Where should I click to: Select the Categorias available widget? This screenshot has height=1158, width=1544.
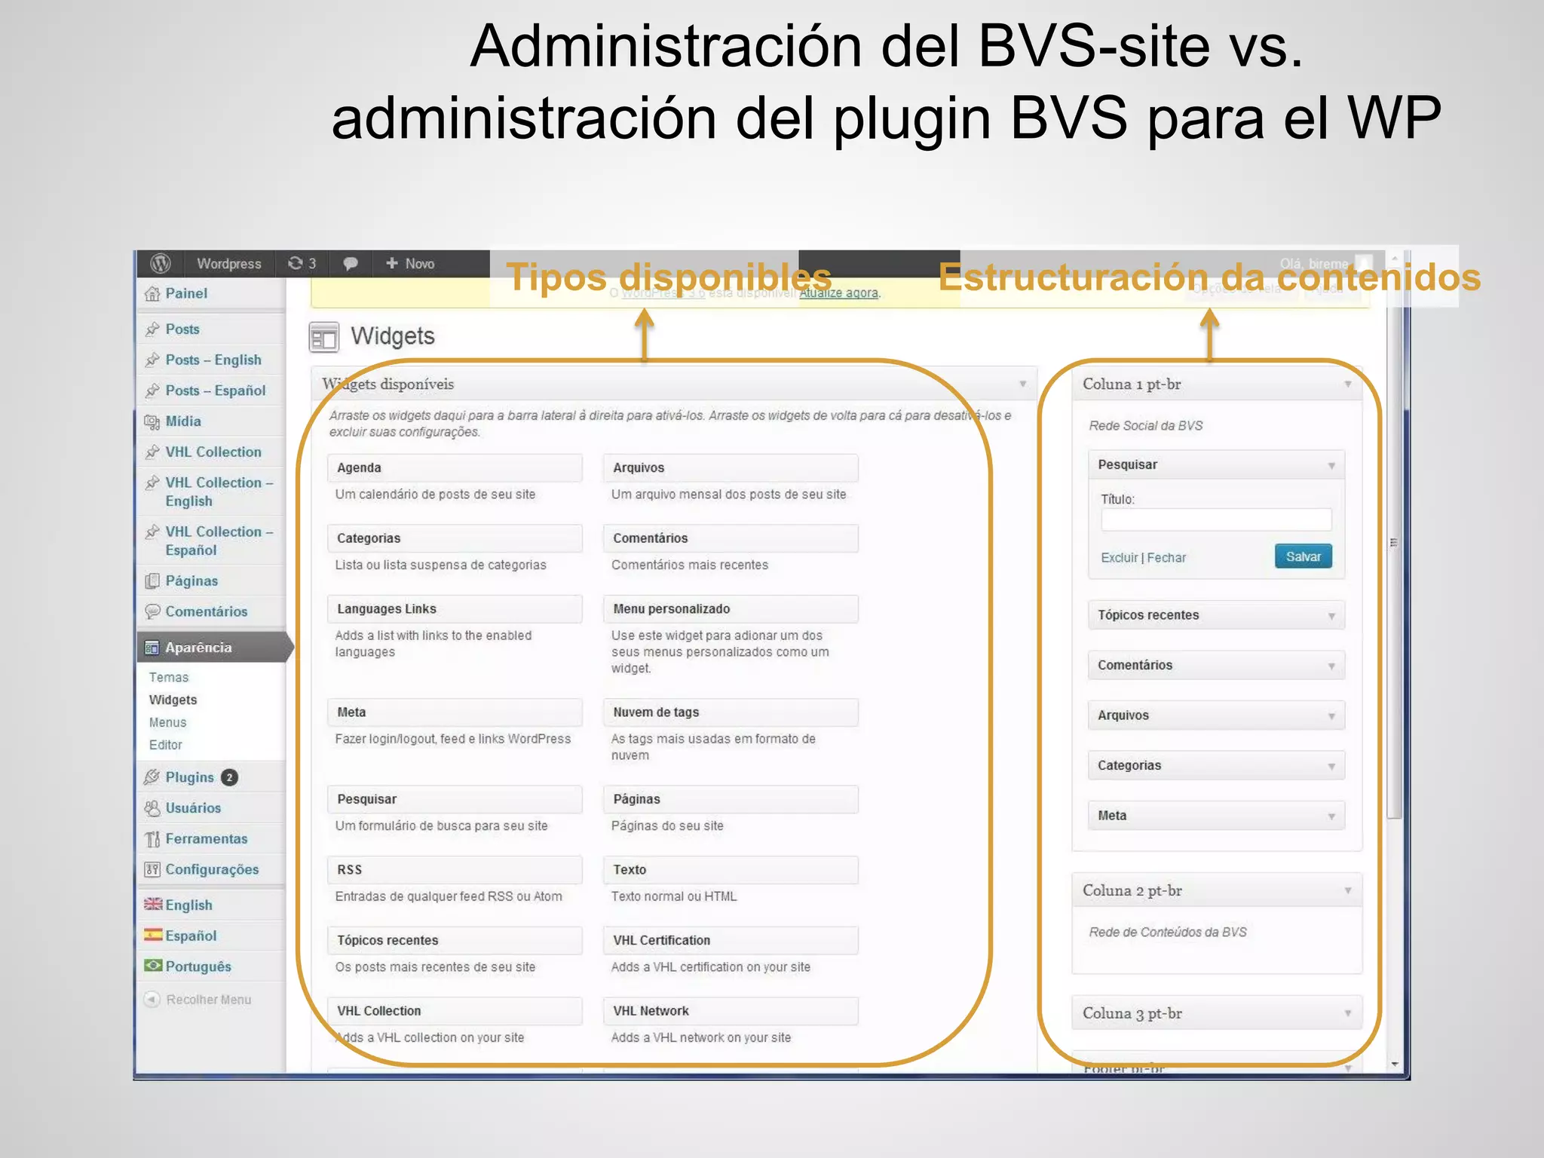455,539
